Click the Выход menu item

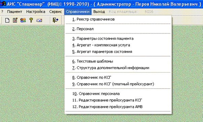point(99,12)
